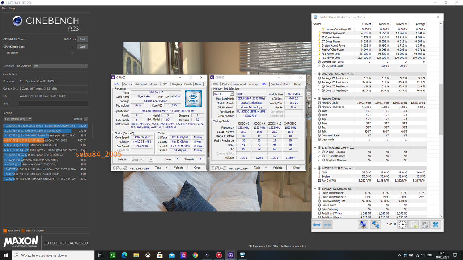Expand GT Limit Reasons row
The height and width of the screenshot is (260, 463).
(x=319, y=156)
